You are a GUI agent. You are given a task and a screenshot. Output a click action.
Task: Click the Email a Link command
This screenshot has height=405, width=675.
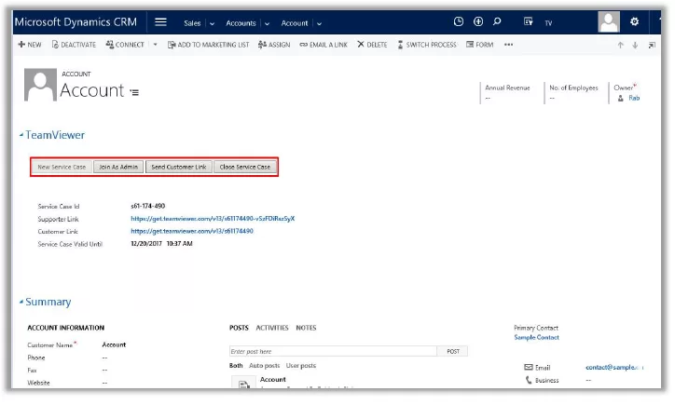324,45
